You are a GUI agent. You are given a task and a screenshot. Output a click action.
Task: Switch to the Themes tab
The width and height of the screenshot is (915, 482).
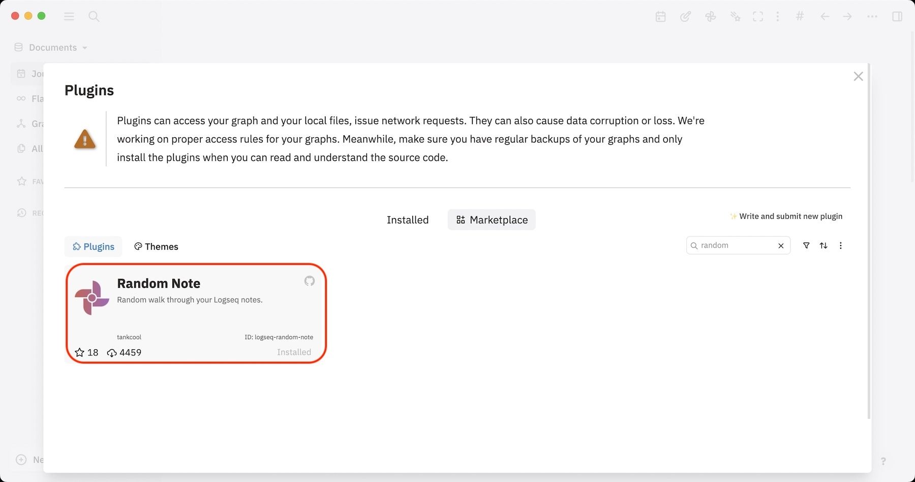156,247
